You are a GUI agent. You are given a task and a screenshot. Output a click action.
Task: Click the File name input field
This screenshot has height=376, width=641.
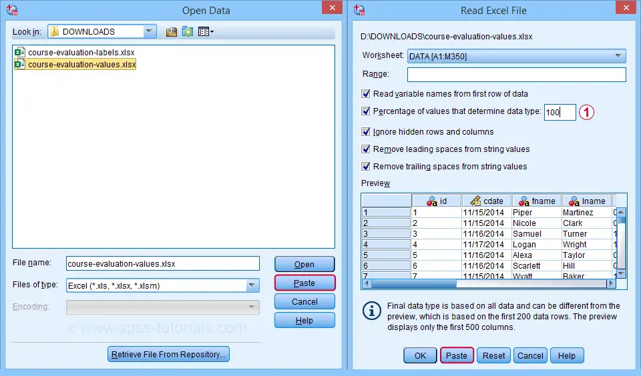coord(163,264)
